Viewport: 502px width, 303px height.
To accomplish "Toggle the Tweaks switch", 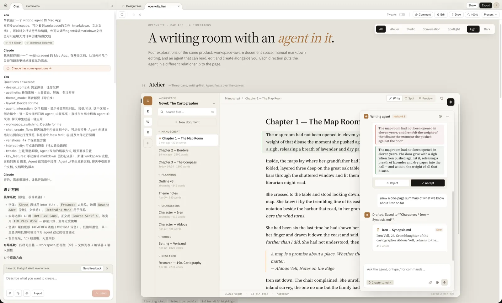I will pos(402,15).
